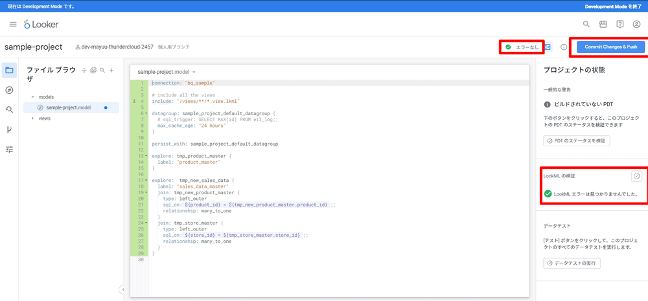Open the project Settings sliders icon

[x=9, y=150]
